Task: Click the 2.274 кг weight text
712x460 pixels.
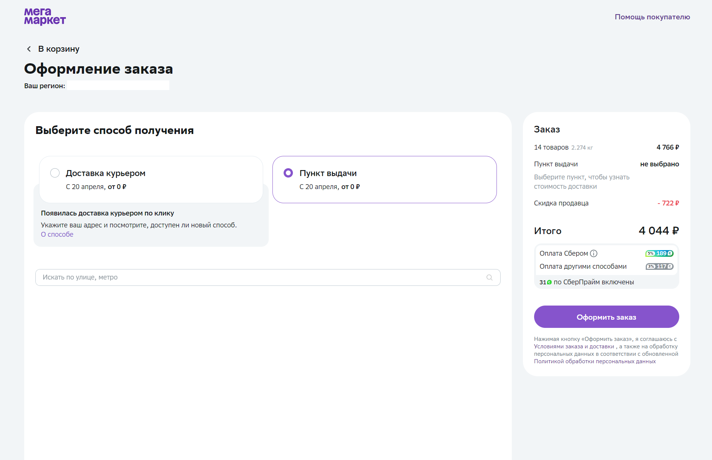Action: point(582,148)
